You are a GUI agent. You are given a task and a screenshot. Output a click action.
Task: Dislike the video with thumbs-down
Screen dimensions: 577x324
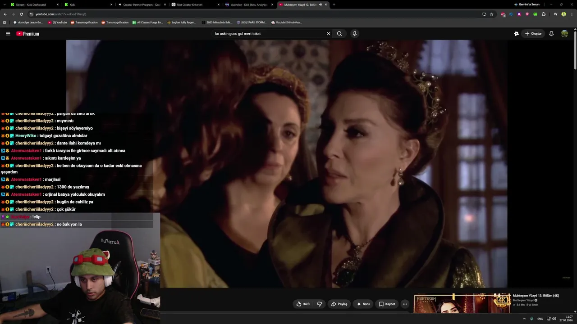click(x=320, y=304)
